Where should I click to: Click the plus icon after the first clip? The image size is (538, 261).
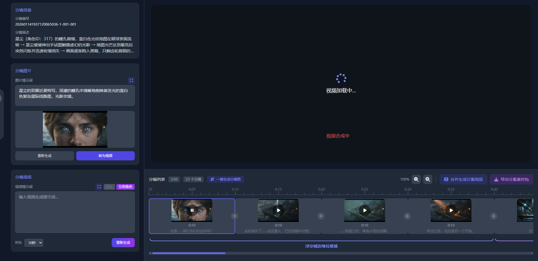(x=235, y=216)
